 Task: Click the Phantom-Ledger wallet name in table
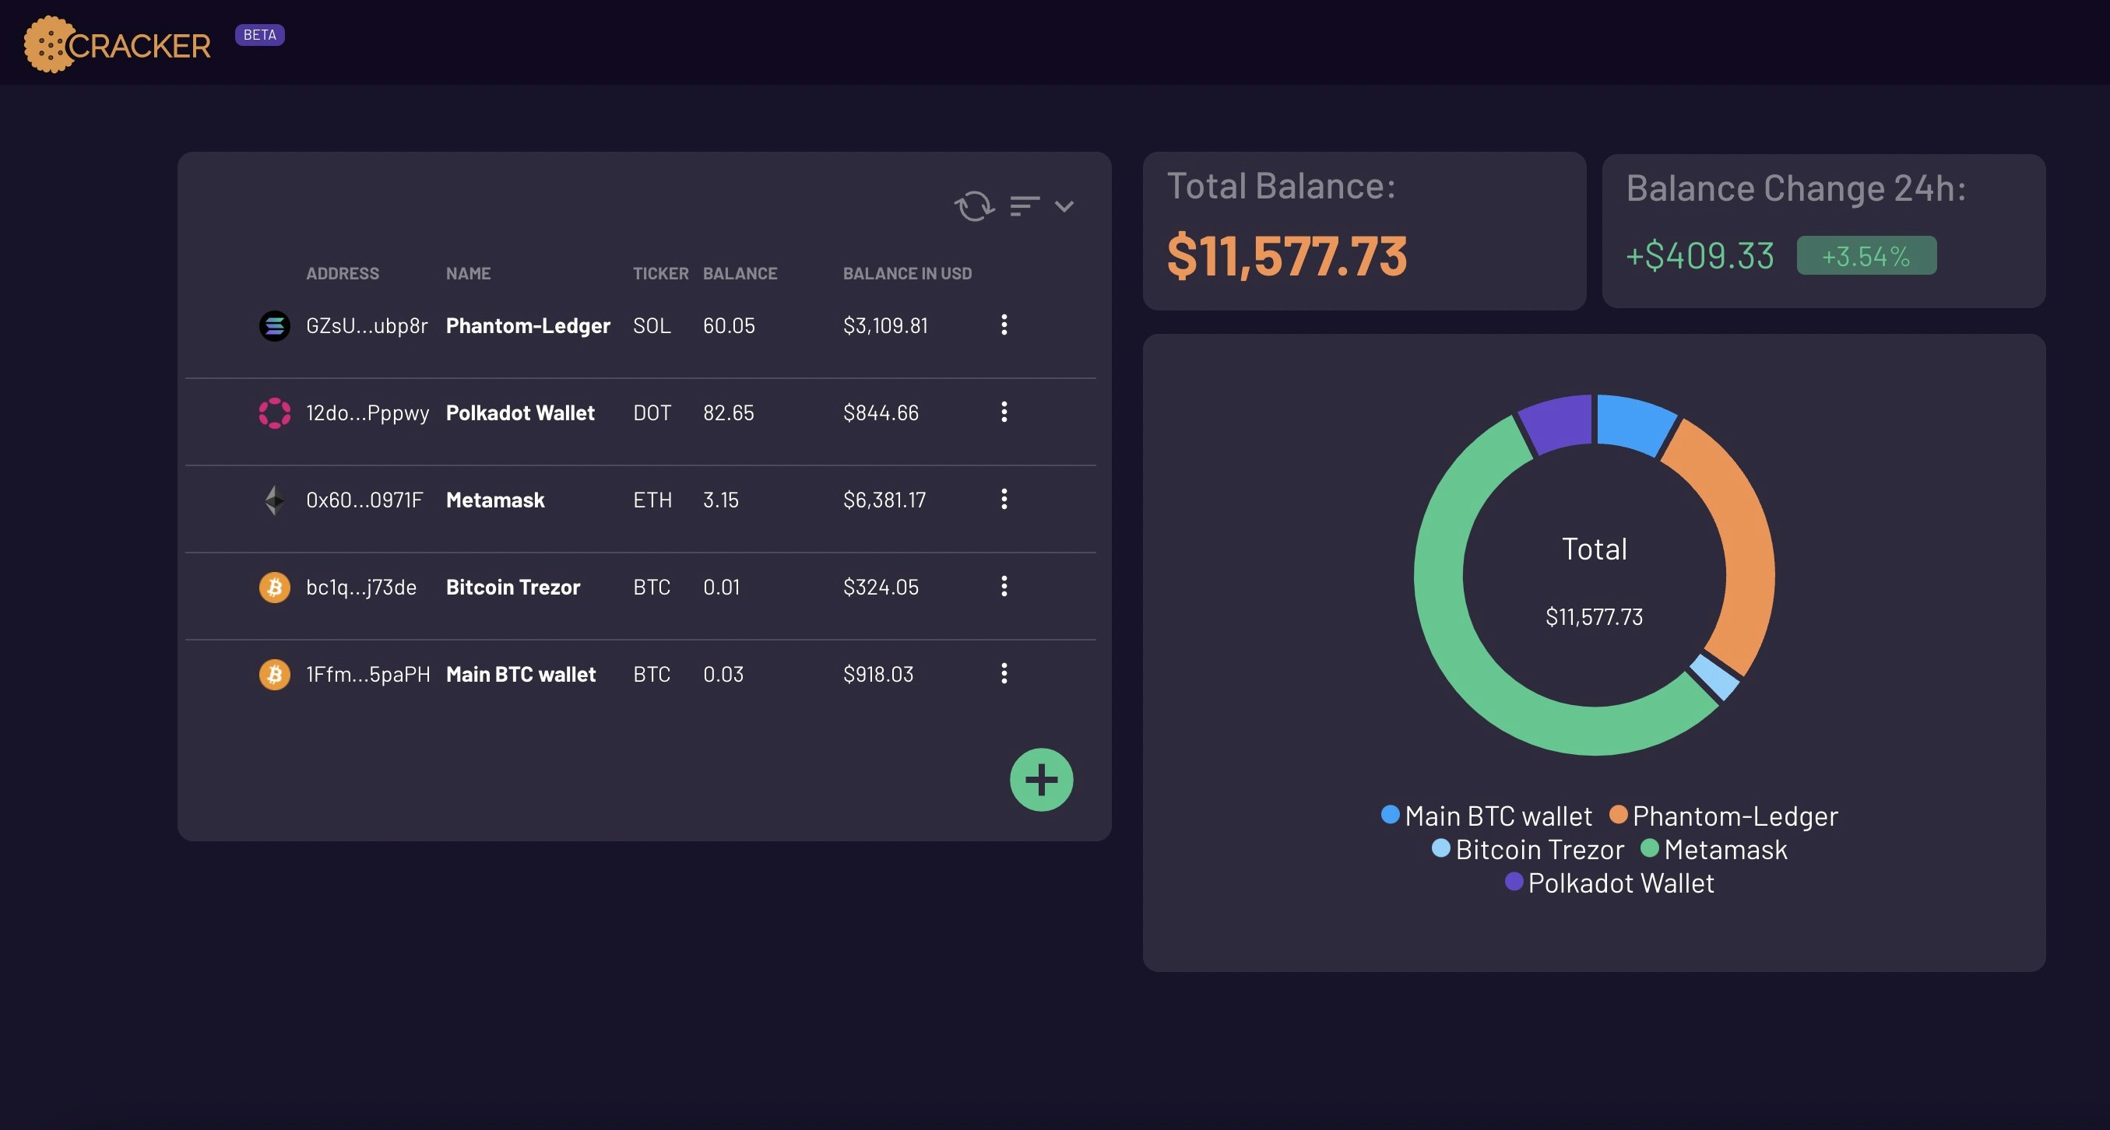click(528, 326)
